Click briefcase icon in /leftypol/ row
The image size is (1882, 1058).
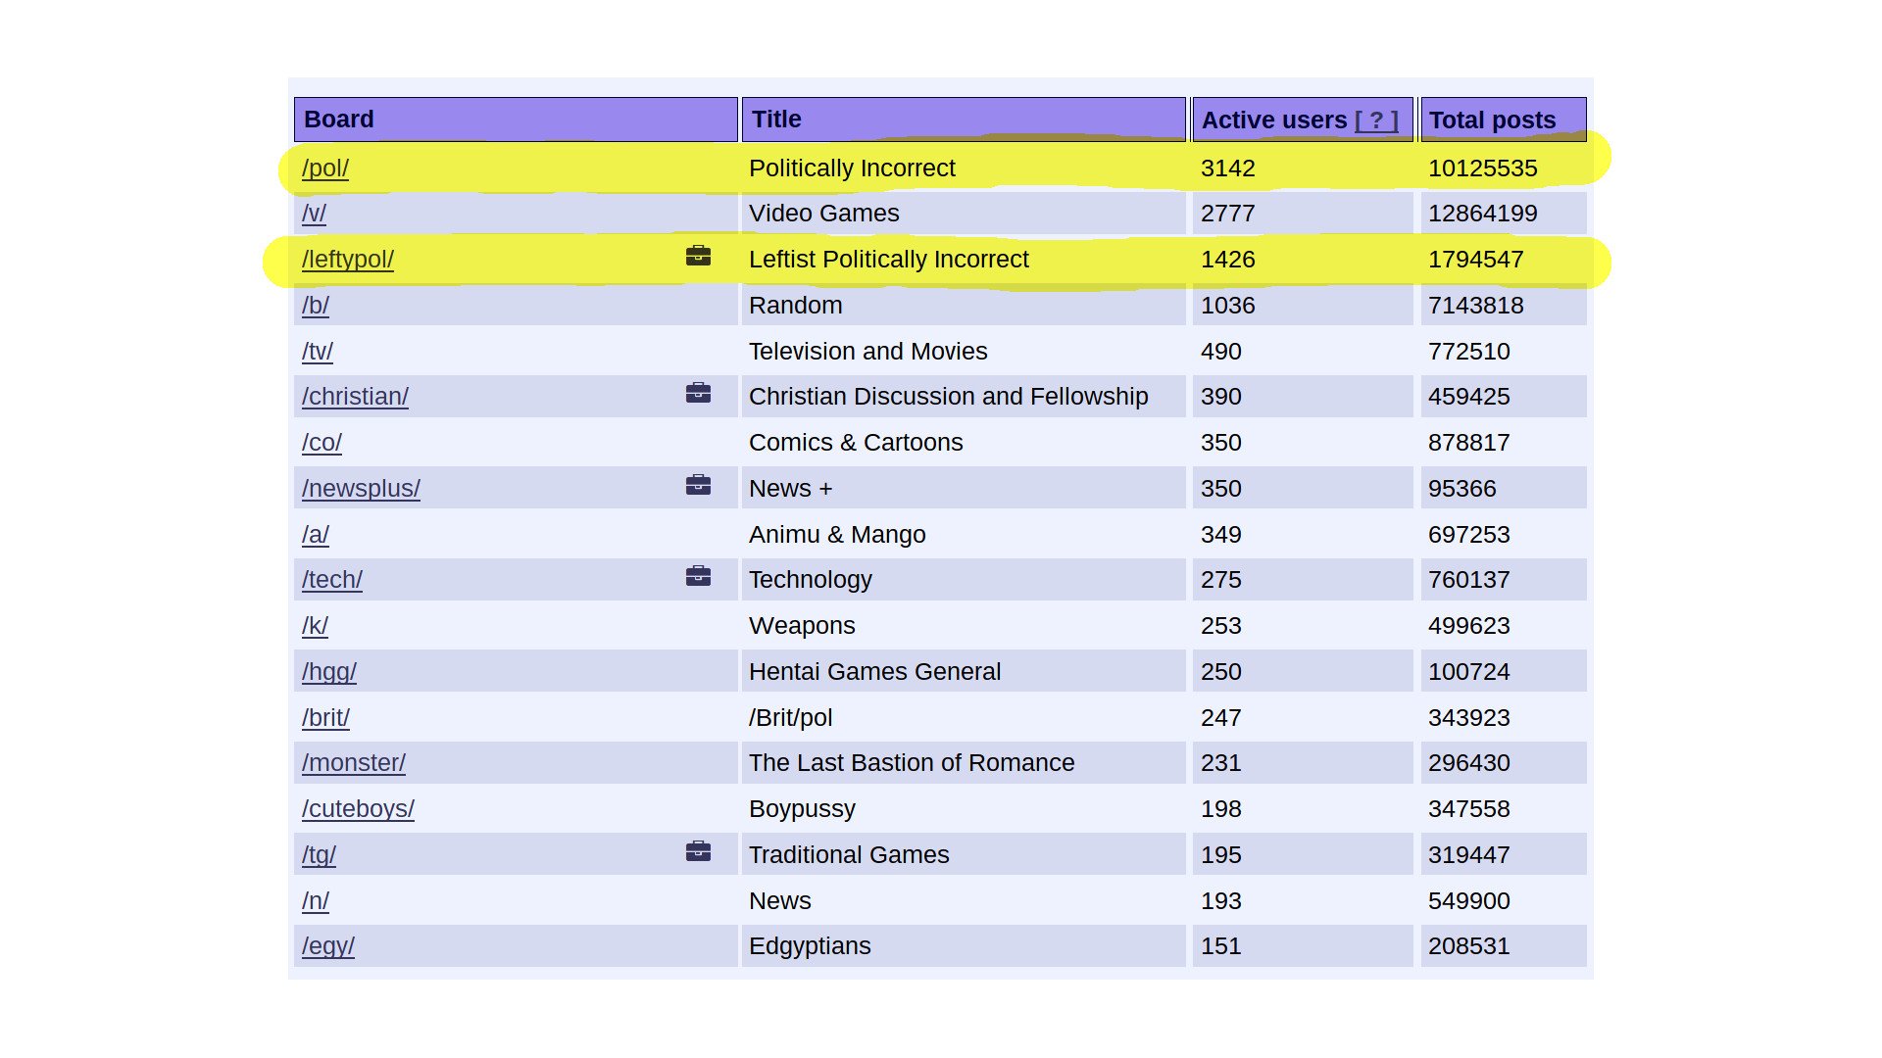(x=698, y=257)
